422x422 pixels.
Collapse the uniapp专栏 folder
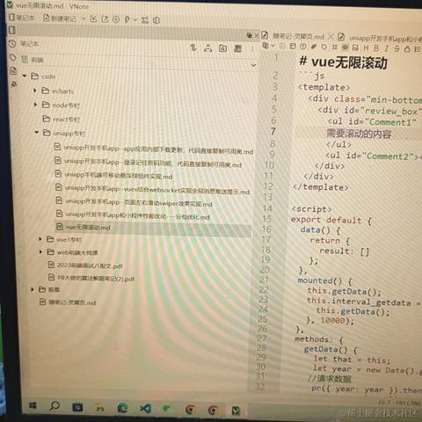37,133
